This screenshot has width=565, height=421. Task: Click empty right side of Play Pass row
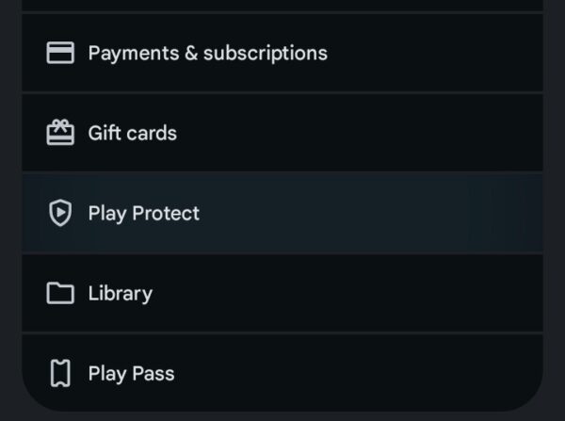point(452,372)
